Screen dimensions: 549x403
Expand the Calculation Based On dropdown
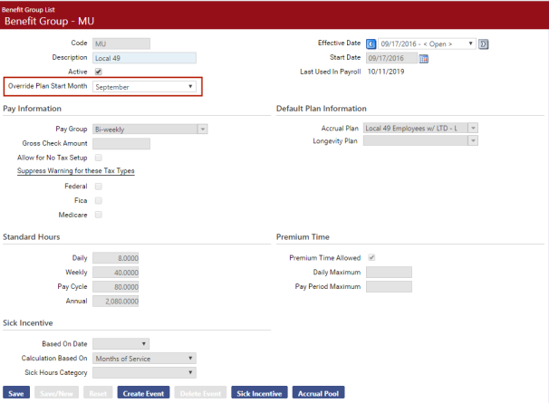pos(144,358)
